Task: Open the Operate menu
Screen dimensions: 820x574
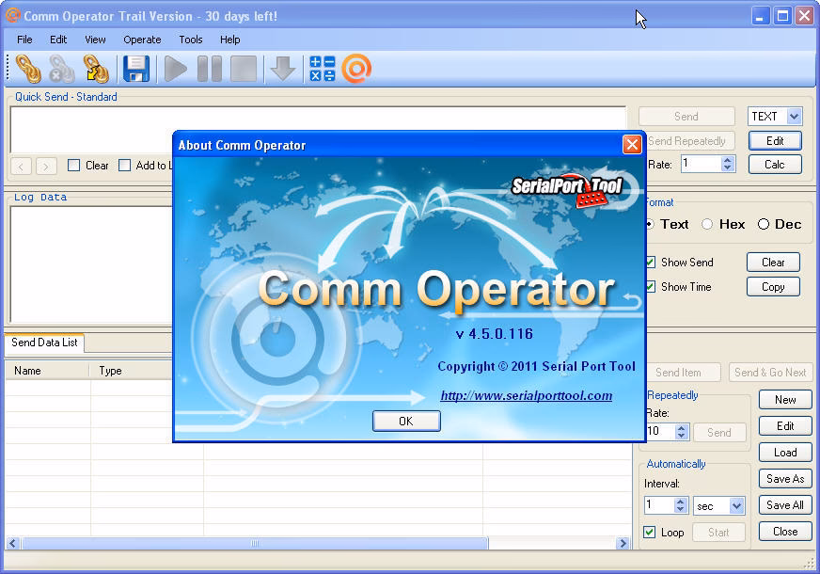Action: coord(142,40)
